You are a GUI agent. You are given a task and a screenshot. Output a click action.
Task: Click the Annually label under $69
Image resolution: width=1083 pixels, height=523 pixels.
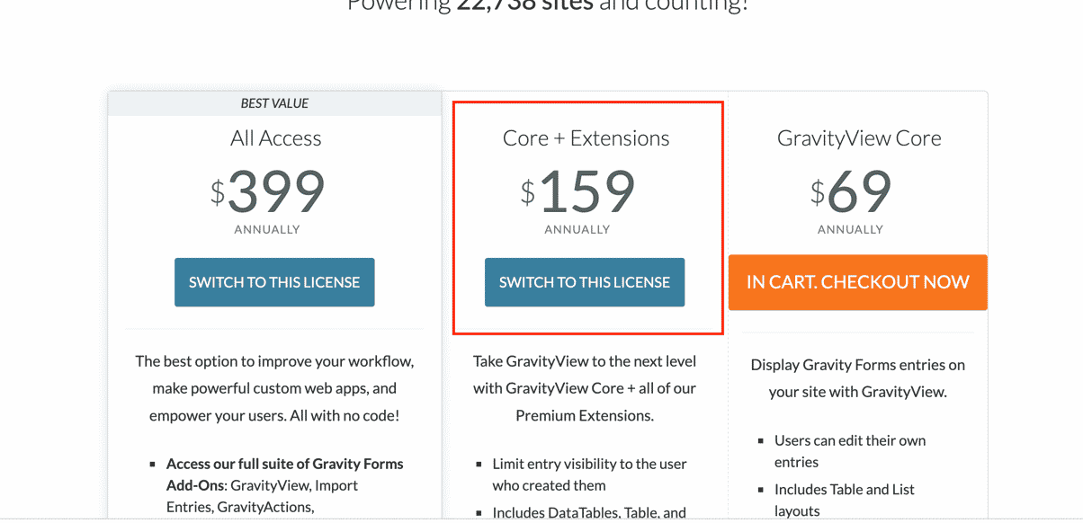pos(851,229)
